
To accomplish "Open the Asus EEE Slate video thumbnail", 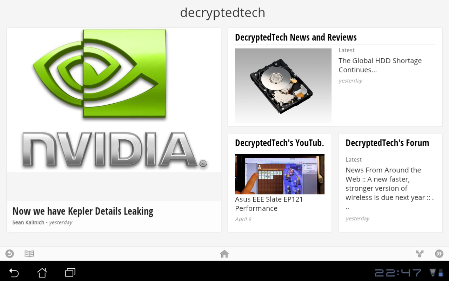I will point(280,174).
